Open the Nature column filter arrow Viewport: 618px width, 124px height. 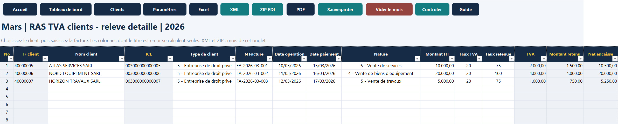[x=417, y=59]
